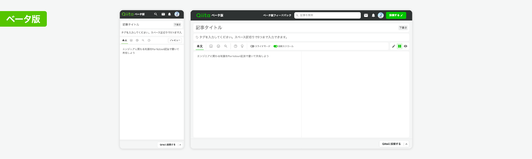
Task: Click the green ベータ版 label
Action: [23, 19]
